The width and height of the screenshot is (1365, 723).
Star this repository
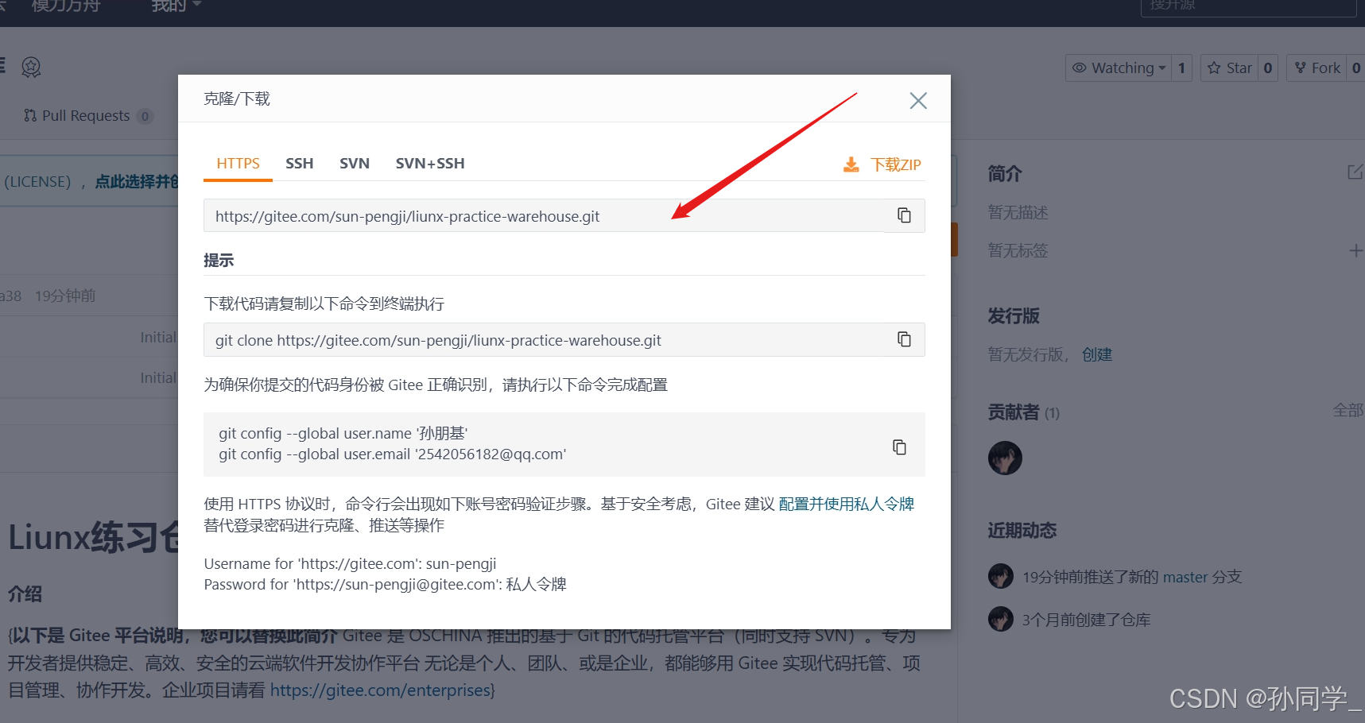click(1229, 68)
